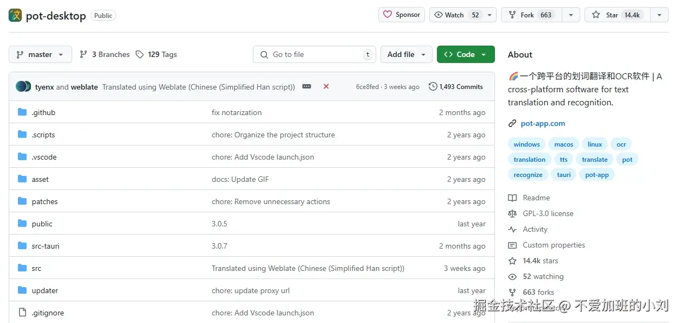Open the asset folder
This screenshot has width=679, height=323.
click(x=40, y=179)
